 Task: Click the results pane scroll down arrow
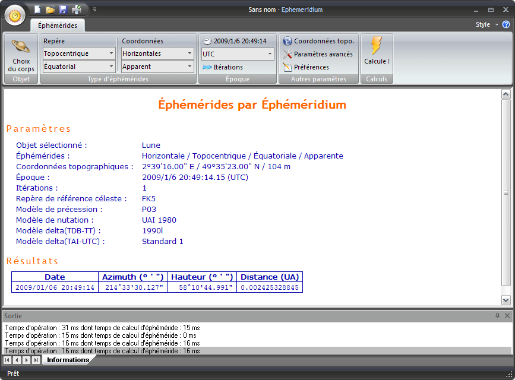point(506,300)
